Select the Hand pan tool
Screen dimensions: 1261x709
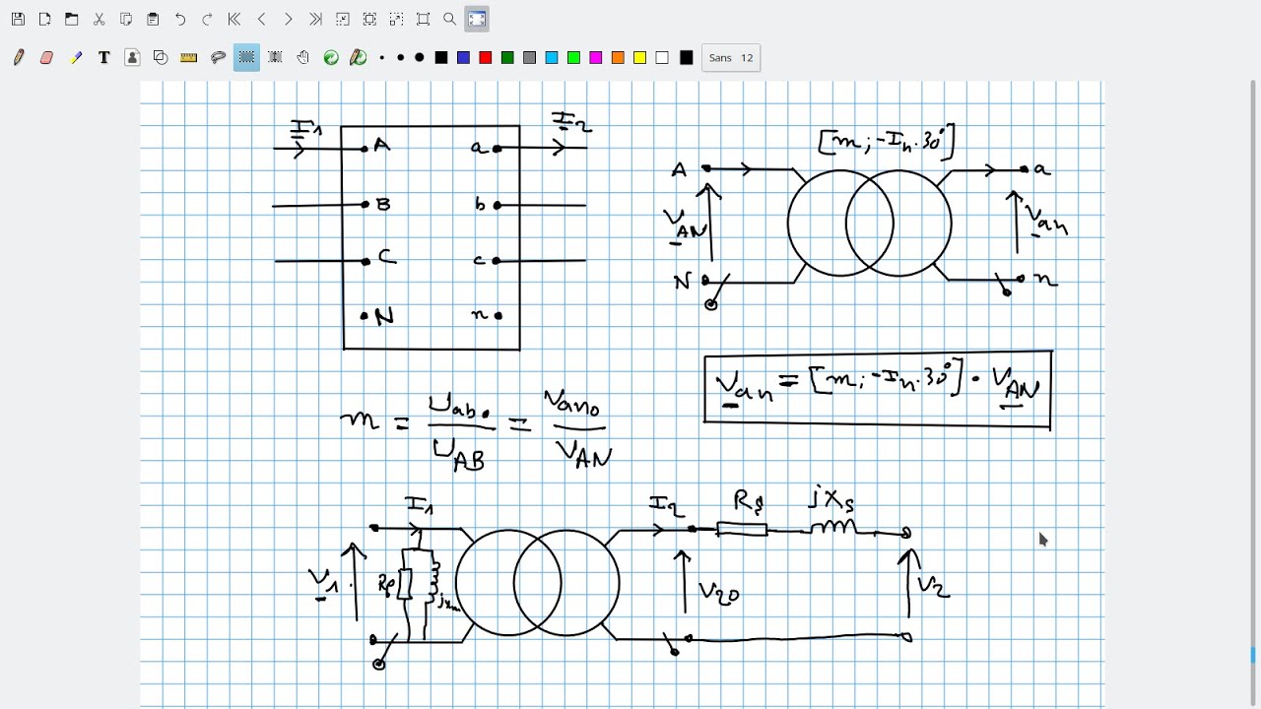pos(303,58)
